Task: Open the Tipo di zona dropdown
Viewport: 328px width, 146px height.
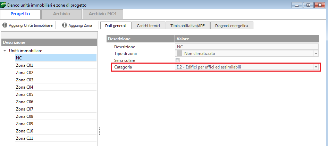Action: click(316, 54)
